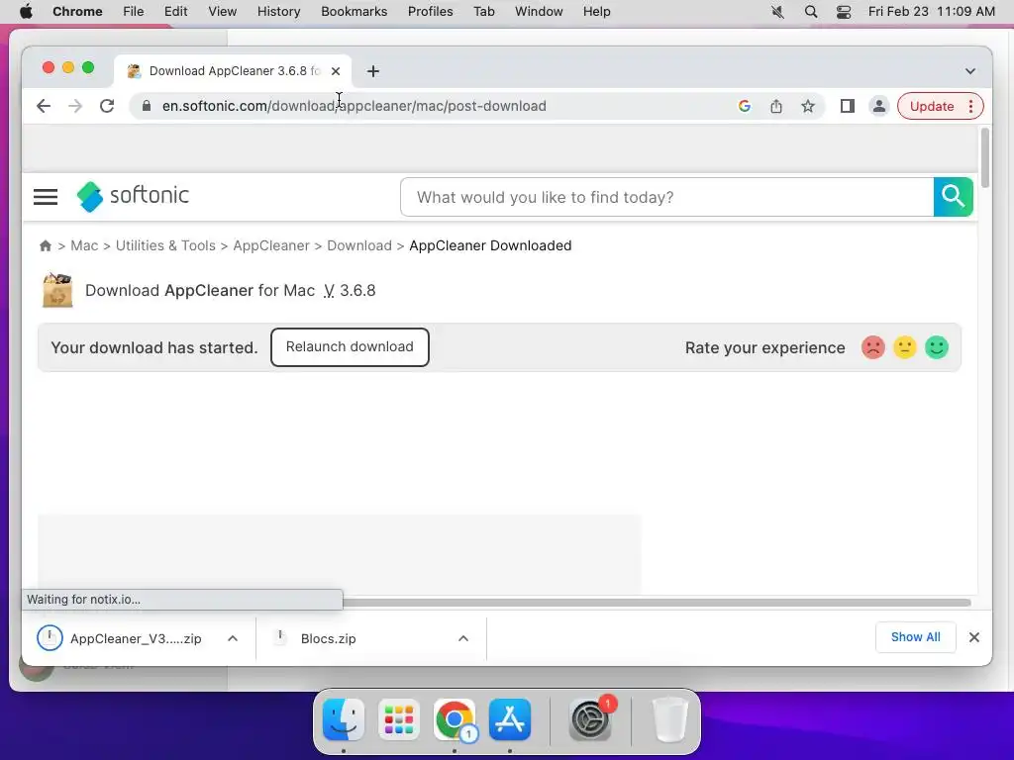The width and height of the screenshot is (1014, 760).
Task: Reload the Softonic page
Action: click(107, 106)
